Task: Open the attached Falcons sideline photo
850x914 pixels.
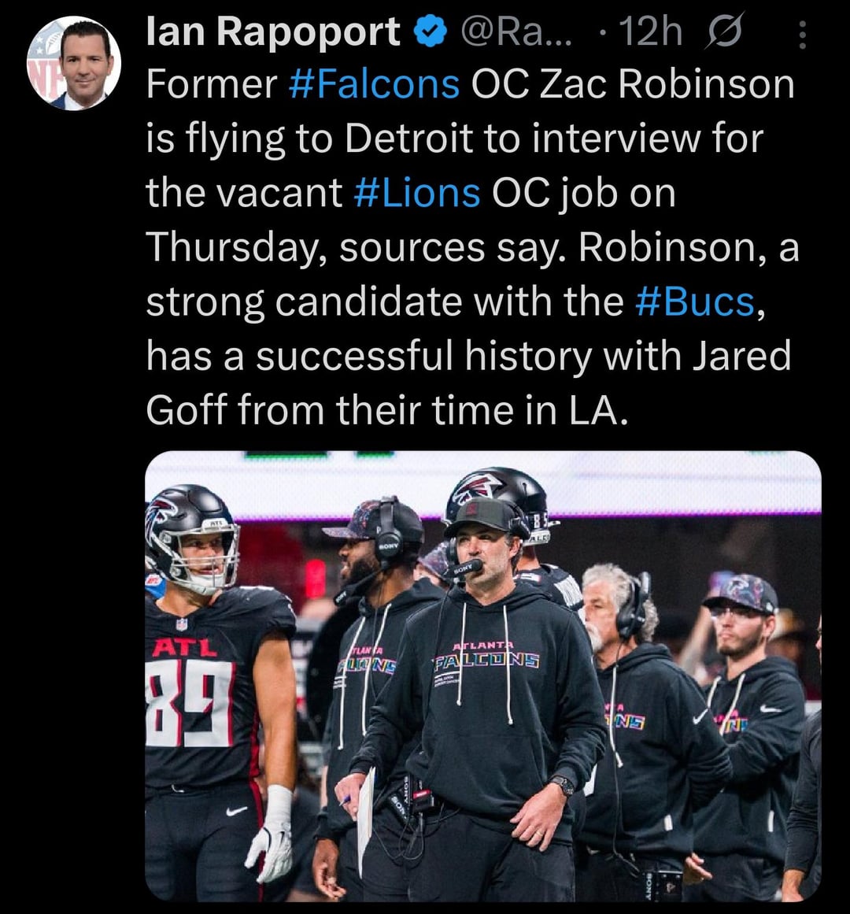Action: point(482,675)
